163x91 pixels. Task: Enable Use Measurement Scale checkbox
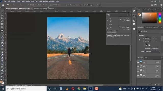(67, 5)
